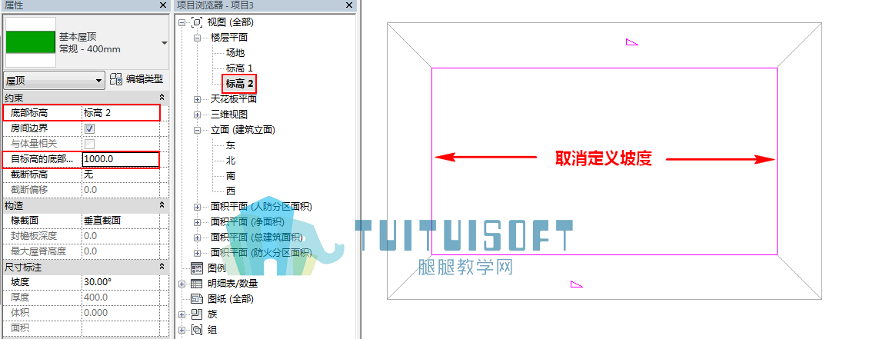Open the 标高 1 floor plan

click(x=240, y=68)
